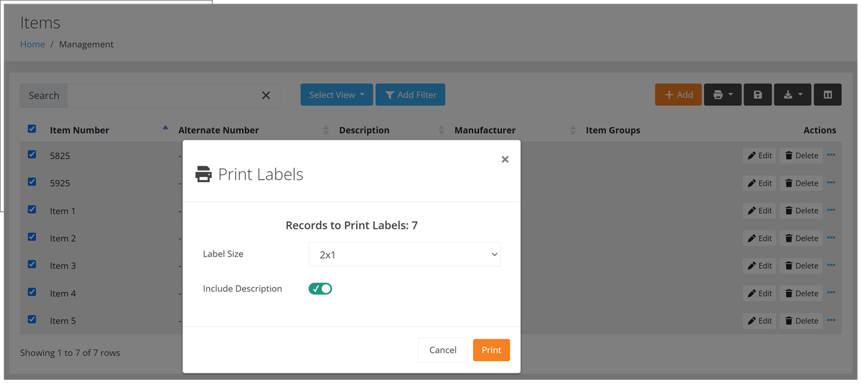
Task: Sort by the Description column
Action: pyautogui.click(x=364, y=130)
